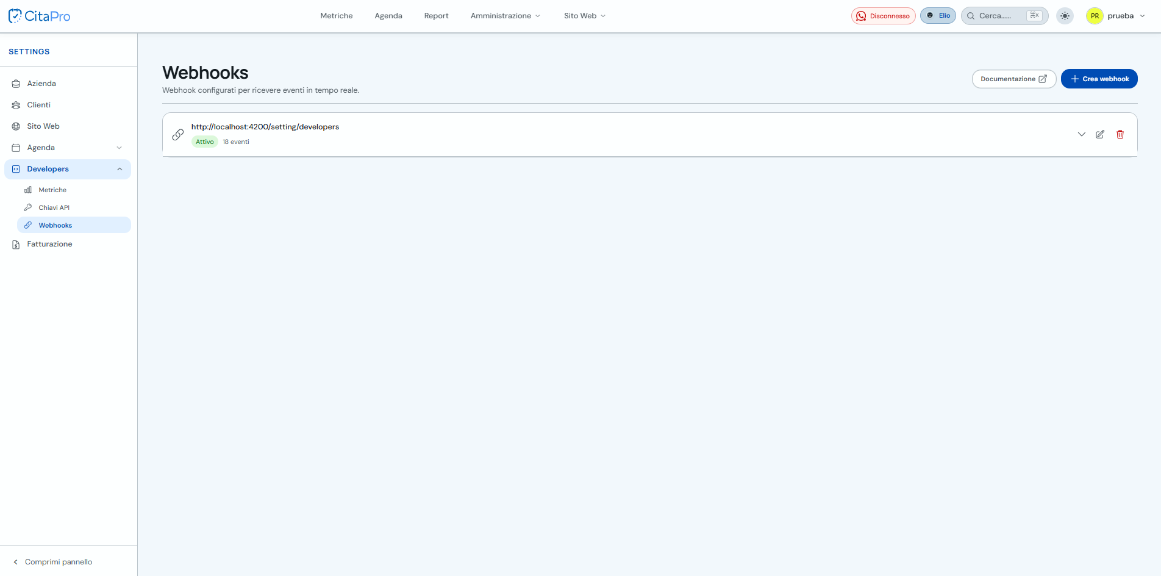Delete the webhook with trash icon
1161x576 pixels.
click(1120, 134)
